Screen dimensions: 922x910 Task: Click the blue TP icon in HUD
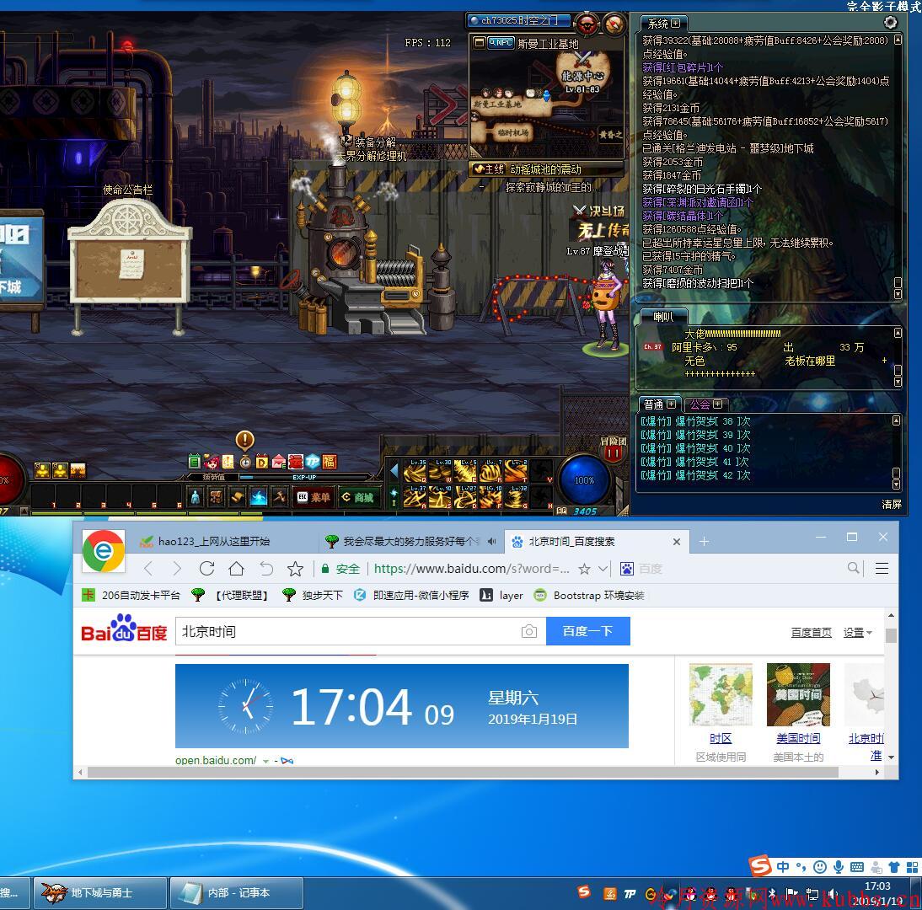click(312, 462)
